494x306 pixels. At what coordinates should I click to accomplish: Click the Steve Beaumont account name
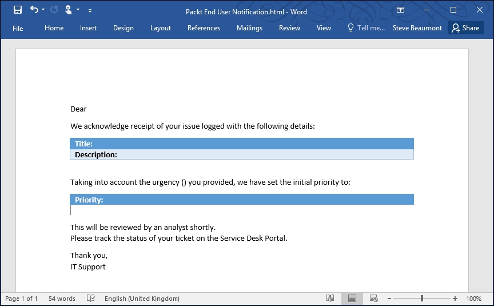(417, 28)
